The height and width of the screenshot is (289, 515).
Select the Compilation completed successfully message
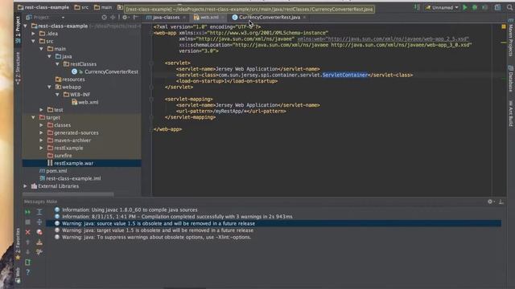[177, 217]
